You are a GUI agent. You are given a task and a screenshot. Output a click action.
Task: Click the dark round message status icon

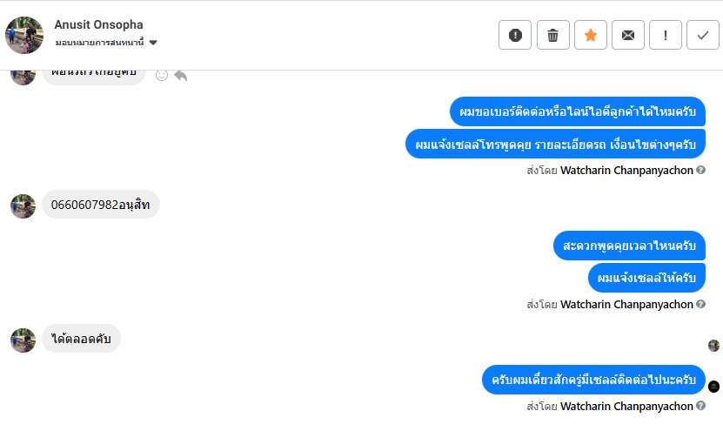click(713, 386)
